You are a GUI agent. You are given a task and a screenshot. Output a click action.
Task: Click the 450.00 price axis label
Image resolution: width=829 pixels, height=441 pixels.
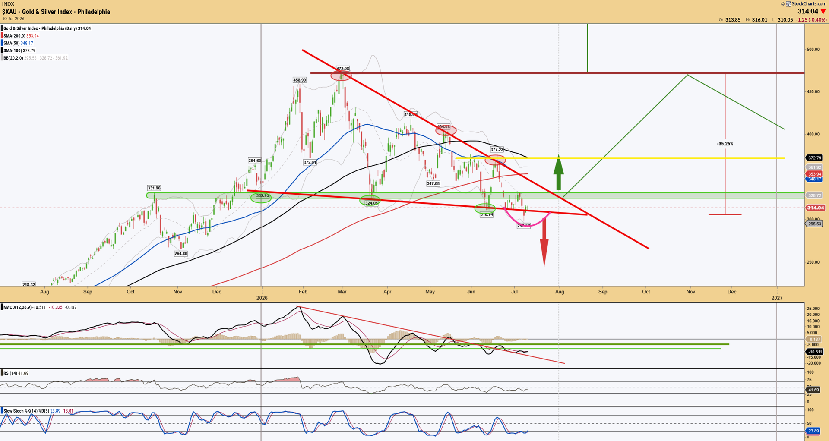coord(813,92)
